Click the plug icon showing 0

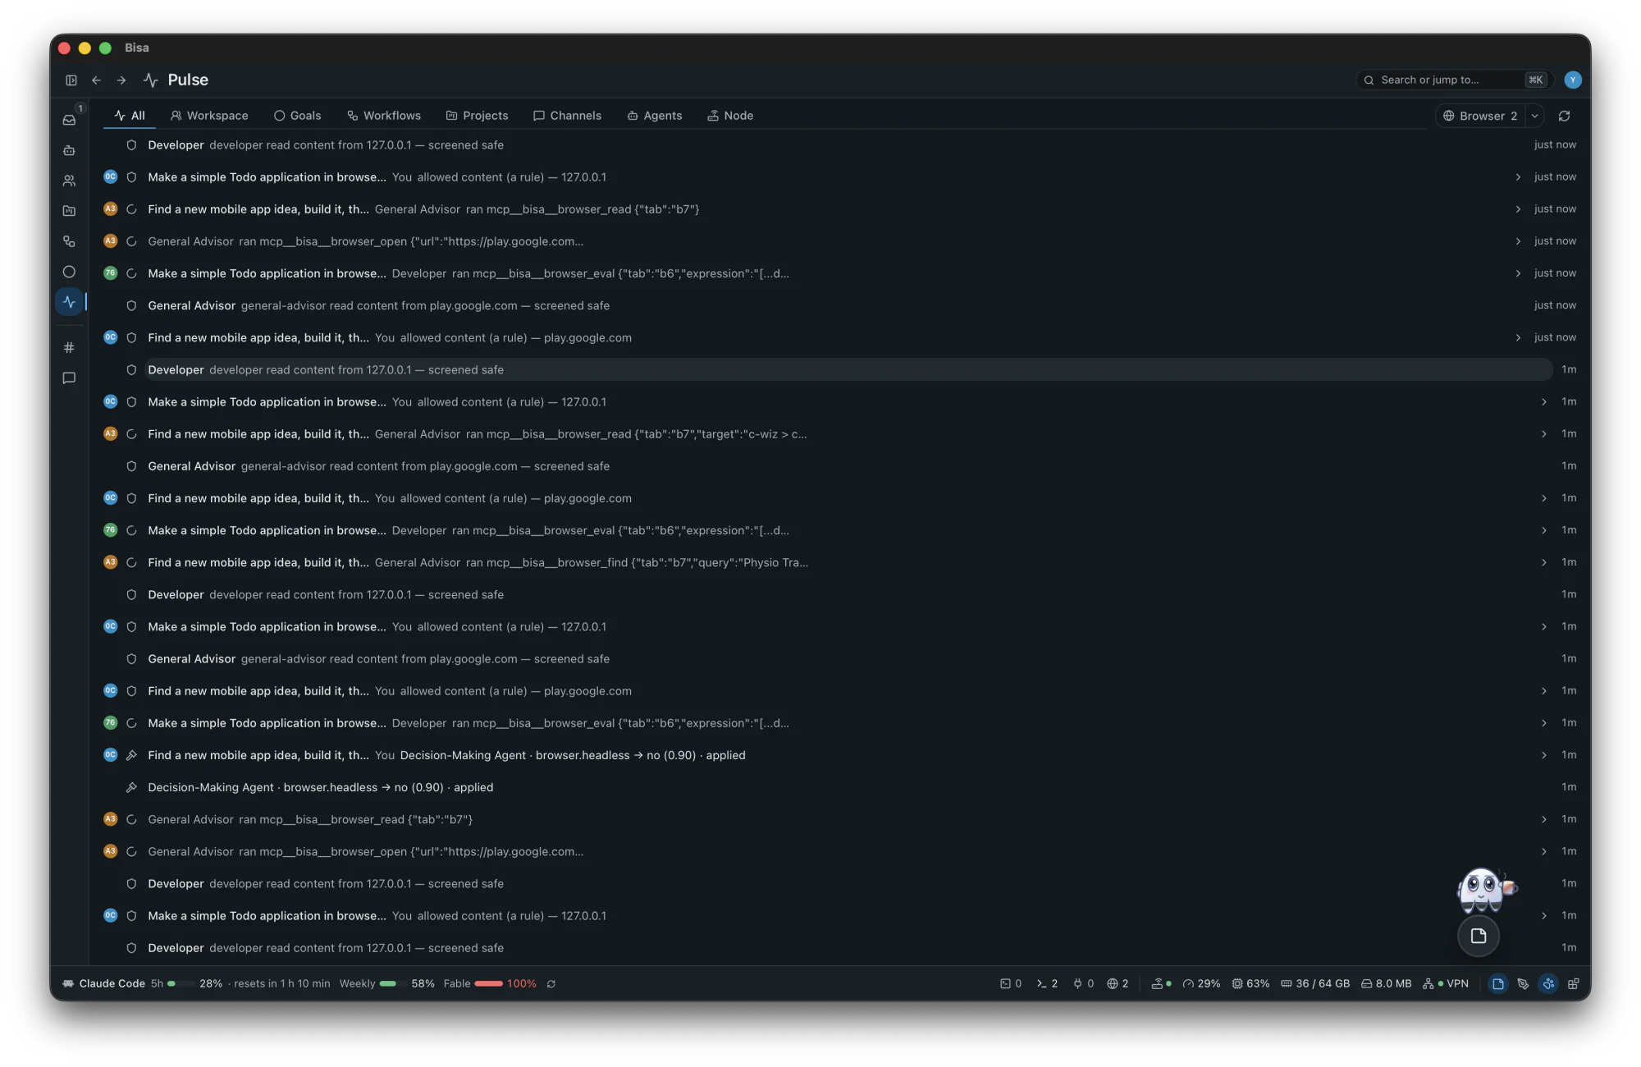point(1083,983)
